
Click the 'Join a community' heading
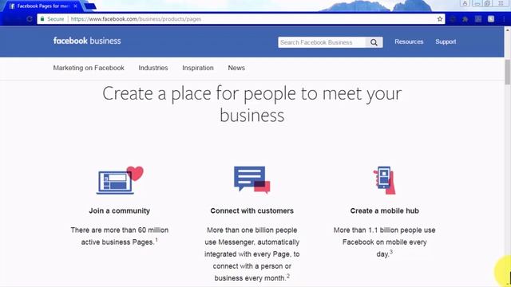click(x=120, y=210)
